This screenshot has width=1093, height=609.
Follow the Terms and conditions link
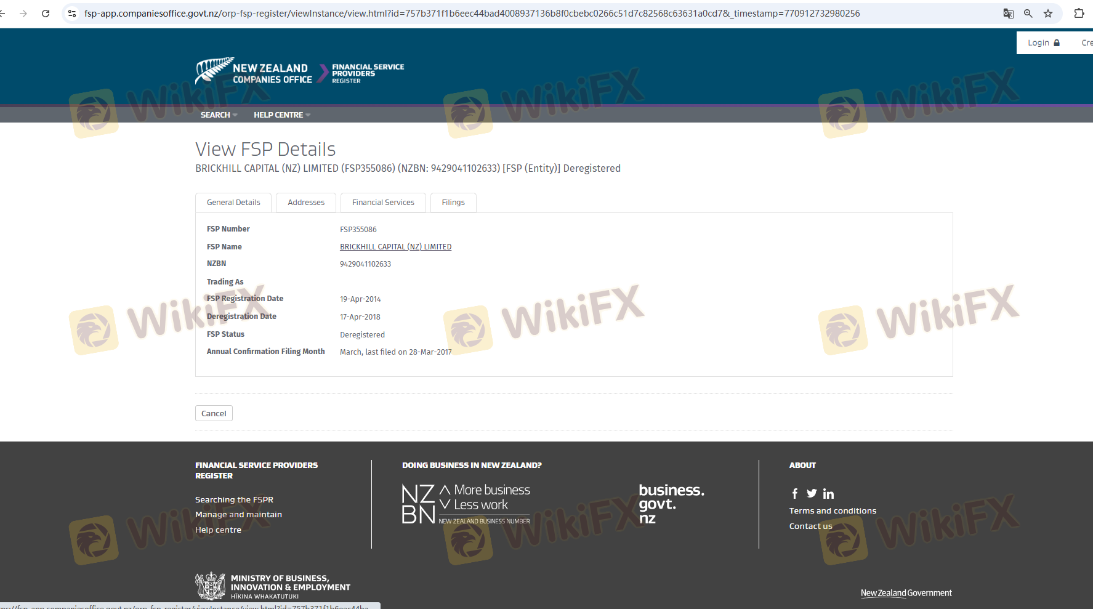833,511
